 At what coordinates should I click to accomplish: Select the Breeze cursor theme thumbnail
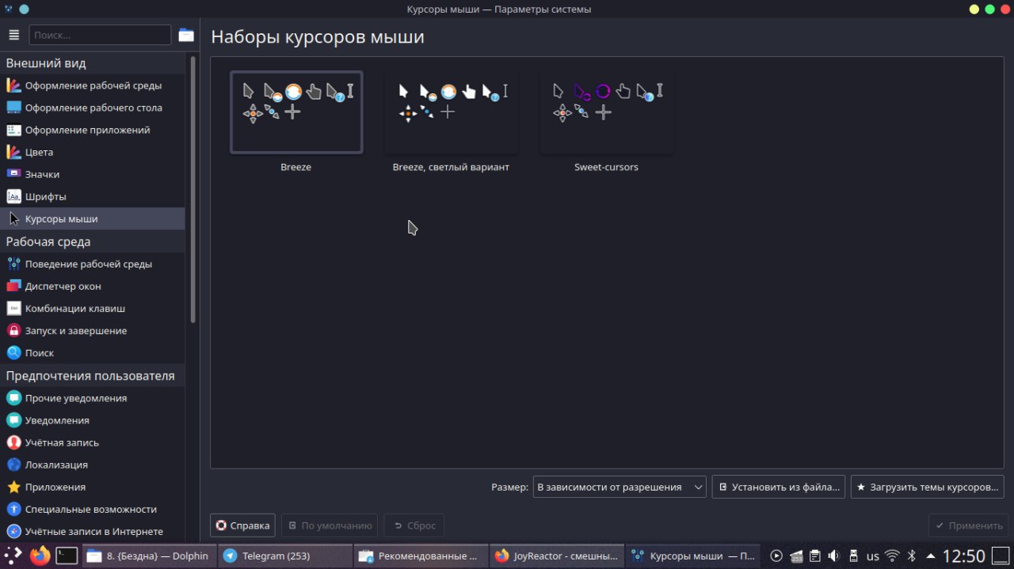(296, 112)
